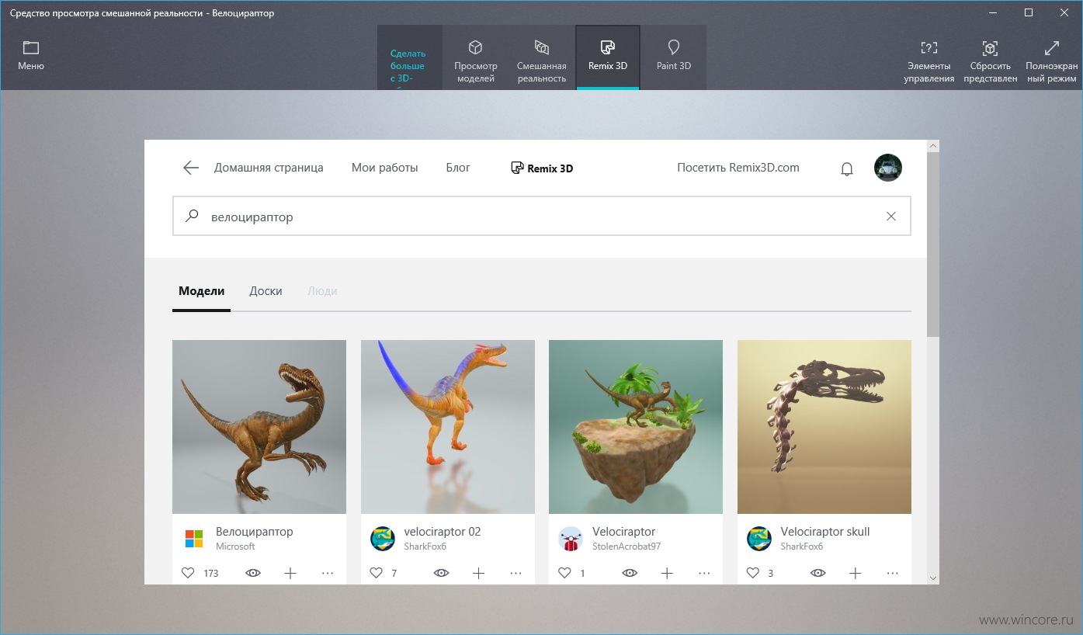1083x635 pixels.
Task: Preview StolenAcrobat97's Velociraptor with eye icon
Action: 630,573
